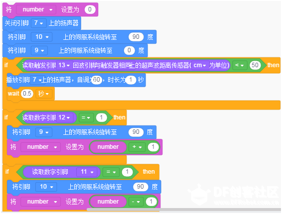Image resolution: width=282 pixels, height=214 pixels.
Task: Open pin 7 dropdown in the play speaker block
Action: (37, 80)
